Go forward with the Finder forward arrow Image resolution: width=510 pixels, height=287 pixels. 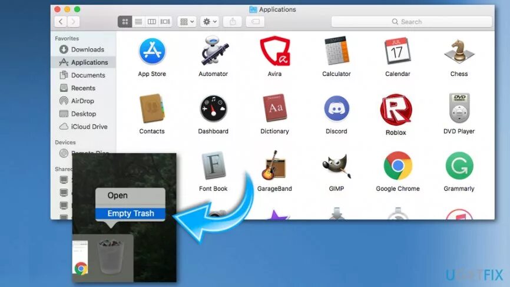pyautogui.click(x=73, y=22)
